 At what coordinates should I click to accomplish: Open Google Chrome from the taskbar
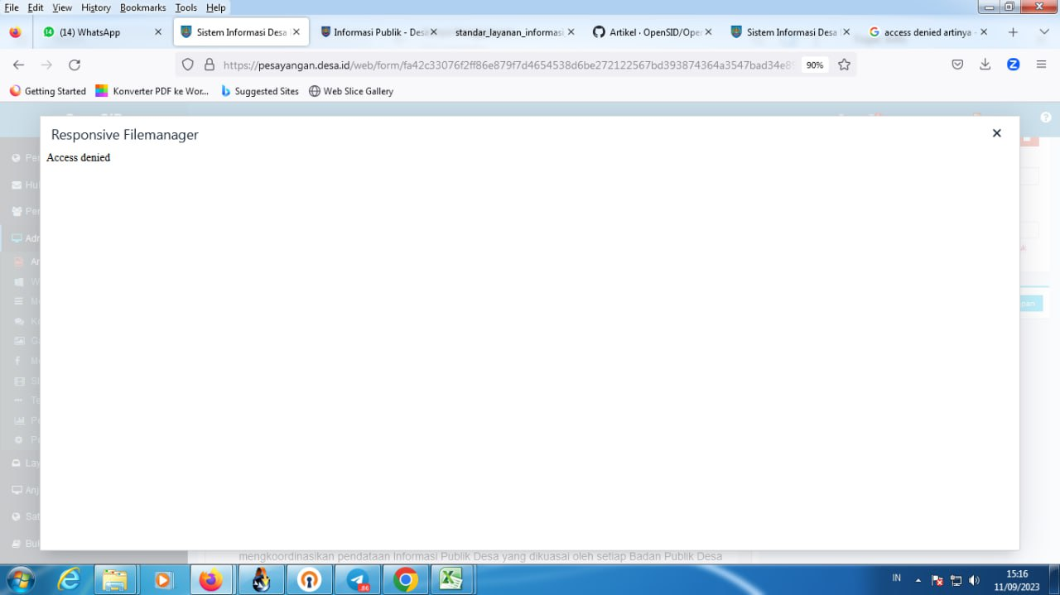click(406, 580)
